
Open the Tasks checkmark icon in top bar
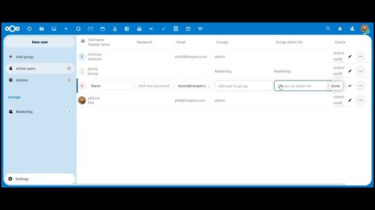pos(163,29)
